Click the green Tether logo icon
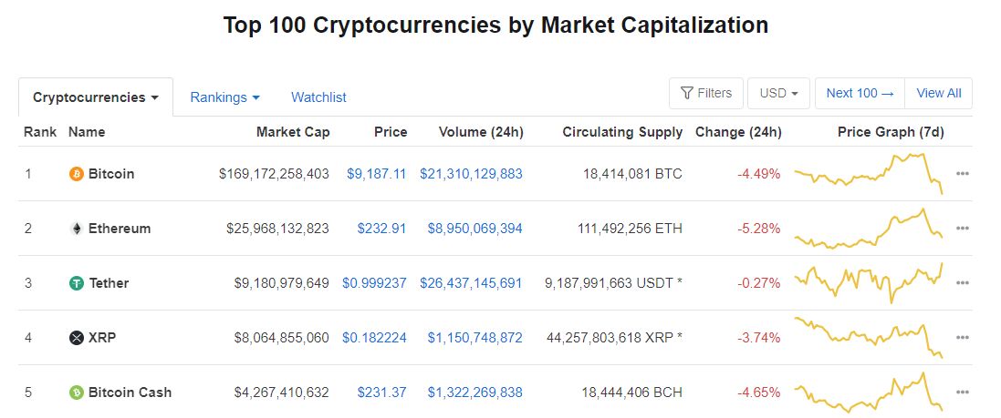The height and width of the screenshot is (418, 1001). (77, 283)
